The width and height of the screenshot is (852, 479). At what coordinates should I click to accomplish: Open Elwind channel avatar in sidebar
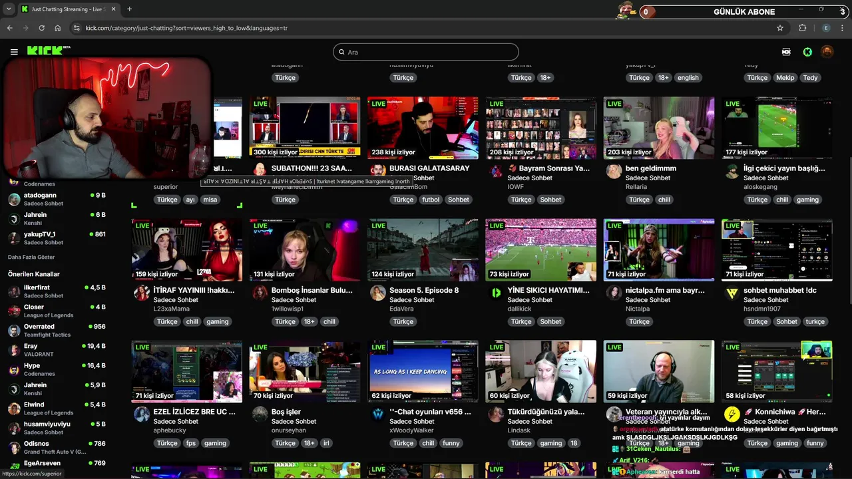14,408
